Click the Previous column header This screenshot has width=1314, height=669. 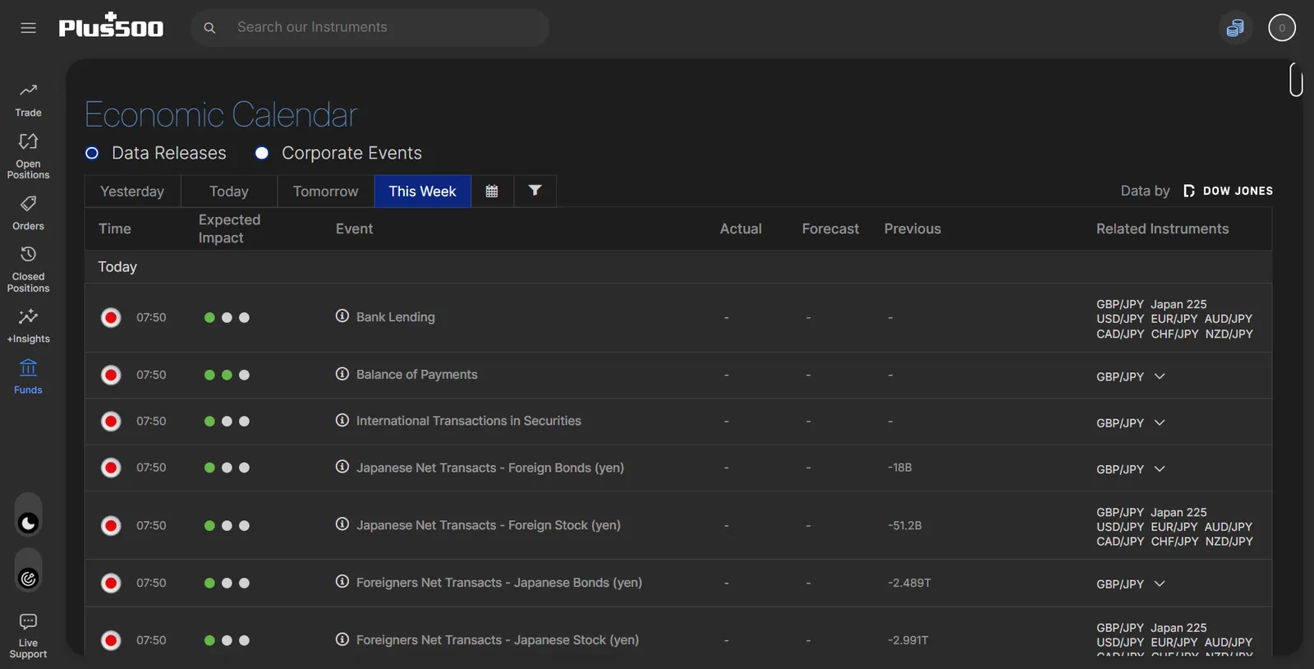click(912, 228)
